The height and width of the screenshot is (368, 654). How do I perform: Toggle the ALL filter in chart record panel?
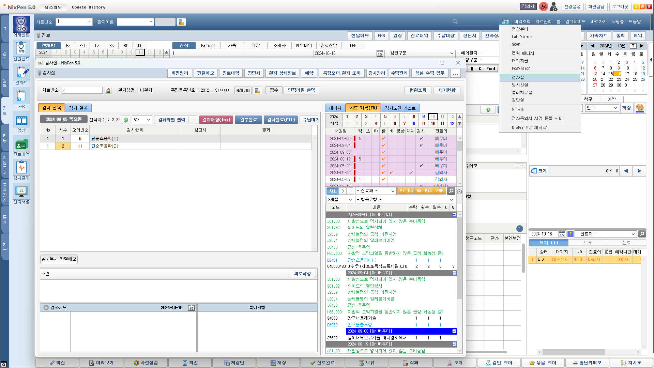(332, 191)
